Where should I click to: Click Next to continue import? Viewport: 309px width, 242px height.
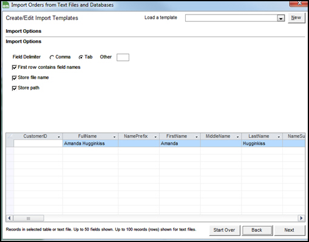(290, 230)
